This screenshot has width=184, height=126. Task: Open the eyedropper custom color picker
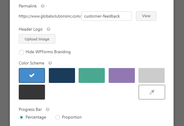152,92
